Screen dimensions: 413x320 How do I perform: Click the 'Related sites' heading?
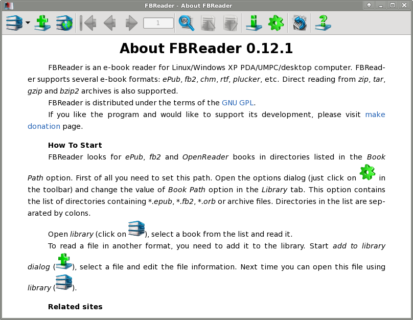(75, 307)
